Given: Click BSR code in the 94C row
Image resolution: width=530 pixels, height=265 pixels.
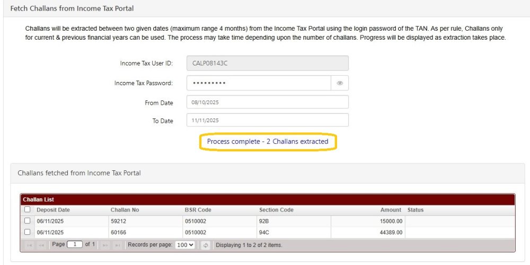Looking at the screenshot, I should (196, 233).
